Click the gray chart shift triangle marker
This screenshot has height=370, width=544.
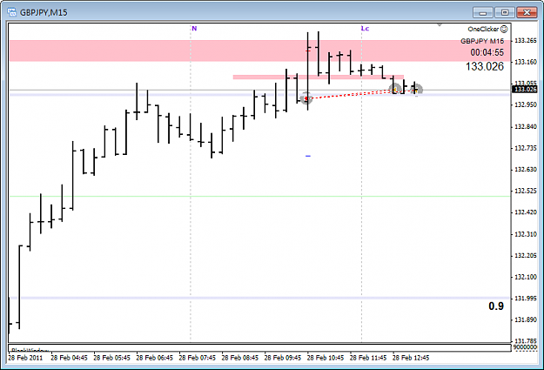[x=440, y=24]
